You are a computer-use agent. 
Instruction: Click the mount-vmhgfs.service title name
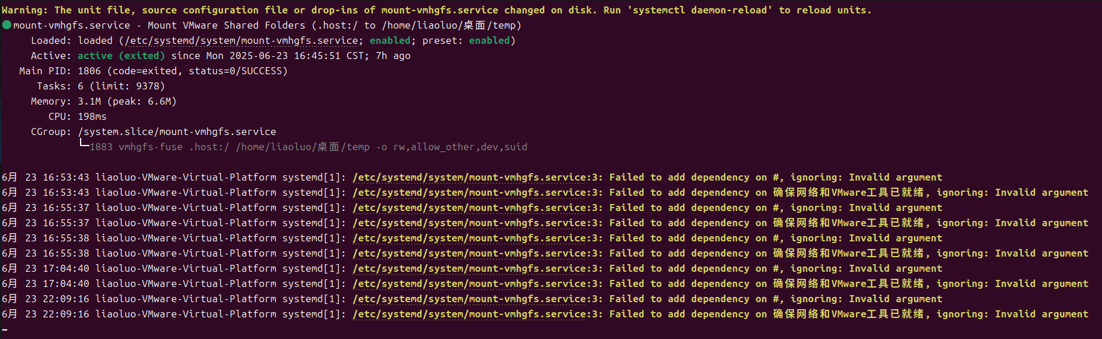72,25
